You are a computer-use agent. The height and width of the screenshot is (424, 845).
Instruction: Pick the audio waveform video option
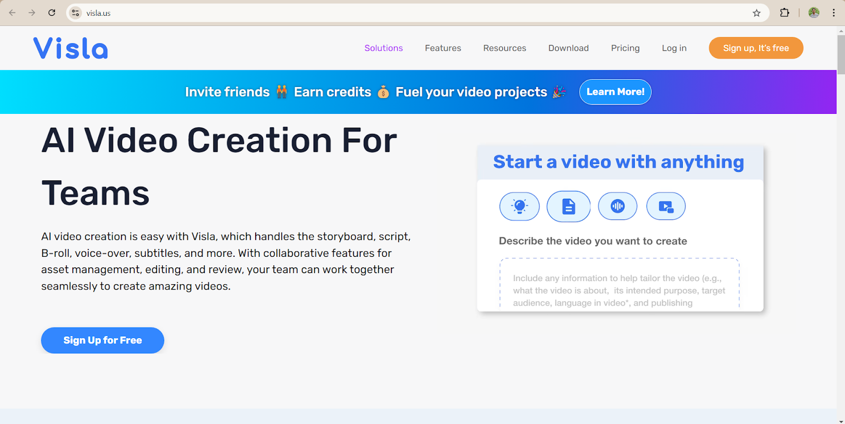point(617,206)
